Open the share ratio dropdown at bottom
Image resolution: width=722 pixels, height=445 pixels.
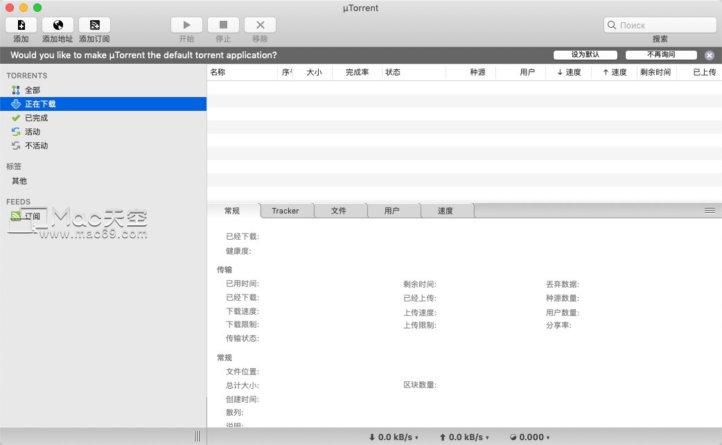[529, 437]
